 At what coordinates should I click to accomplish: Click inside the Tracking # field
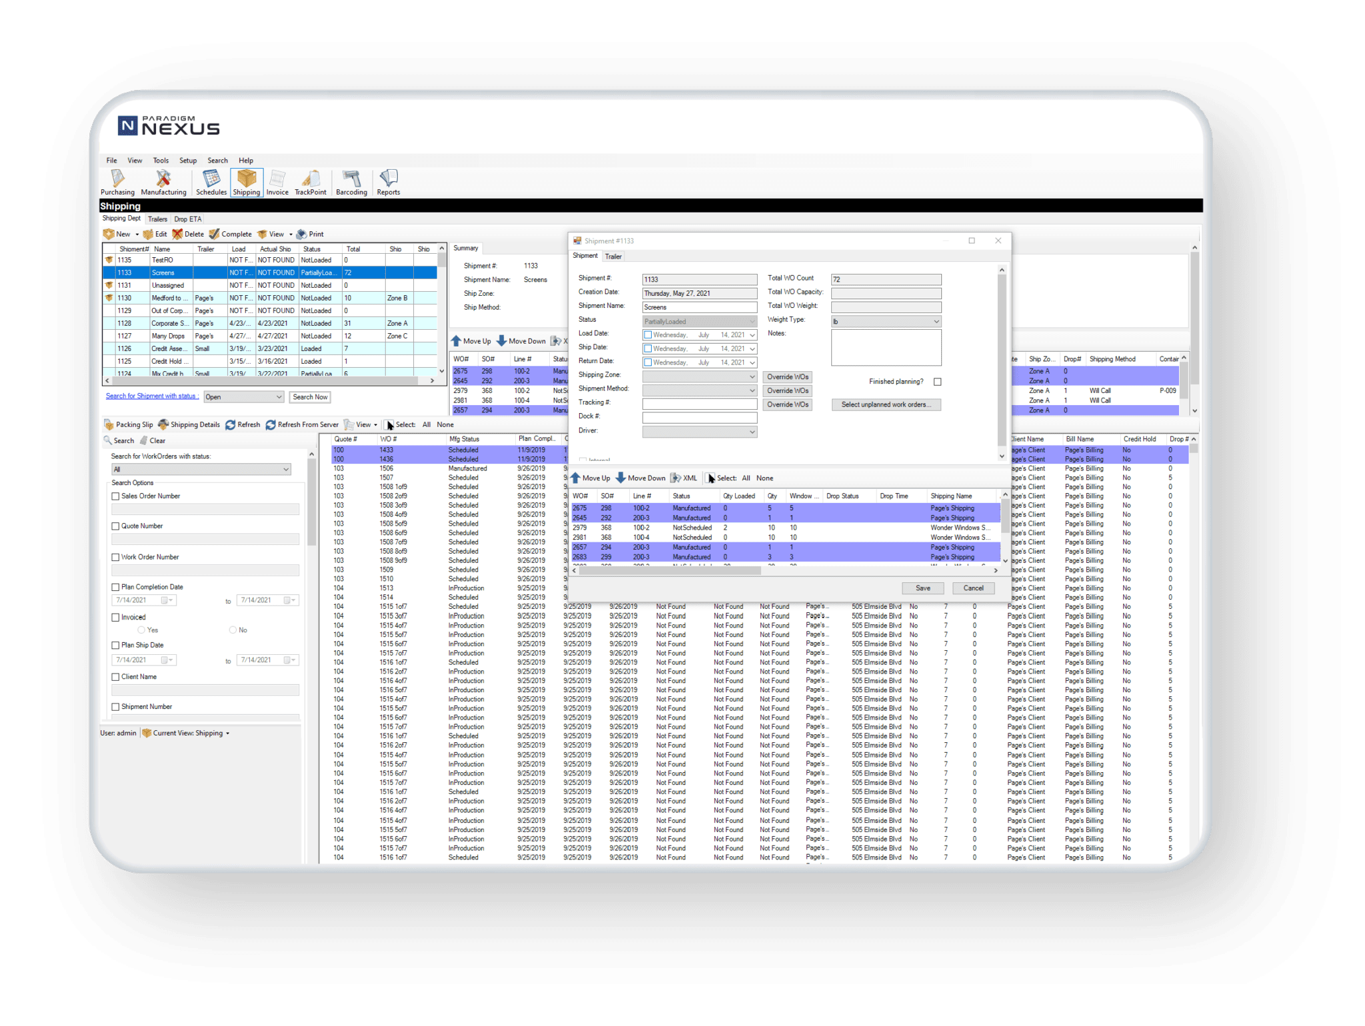(698, 403)
